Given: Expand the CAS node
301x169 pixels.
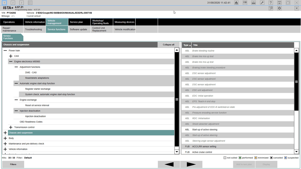Looking at the screenshot, I should coord(11,56).
